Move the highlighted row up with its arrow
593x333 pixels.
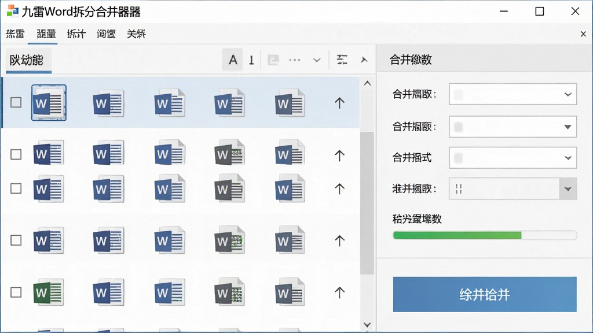coord(339,103)
